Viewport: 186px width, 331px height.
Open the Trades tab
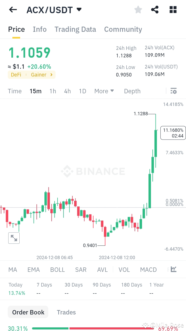(66, 312)
